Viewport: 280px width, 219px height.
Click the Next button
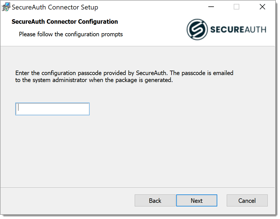coord(197,200)
